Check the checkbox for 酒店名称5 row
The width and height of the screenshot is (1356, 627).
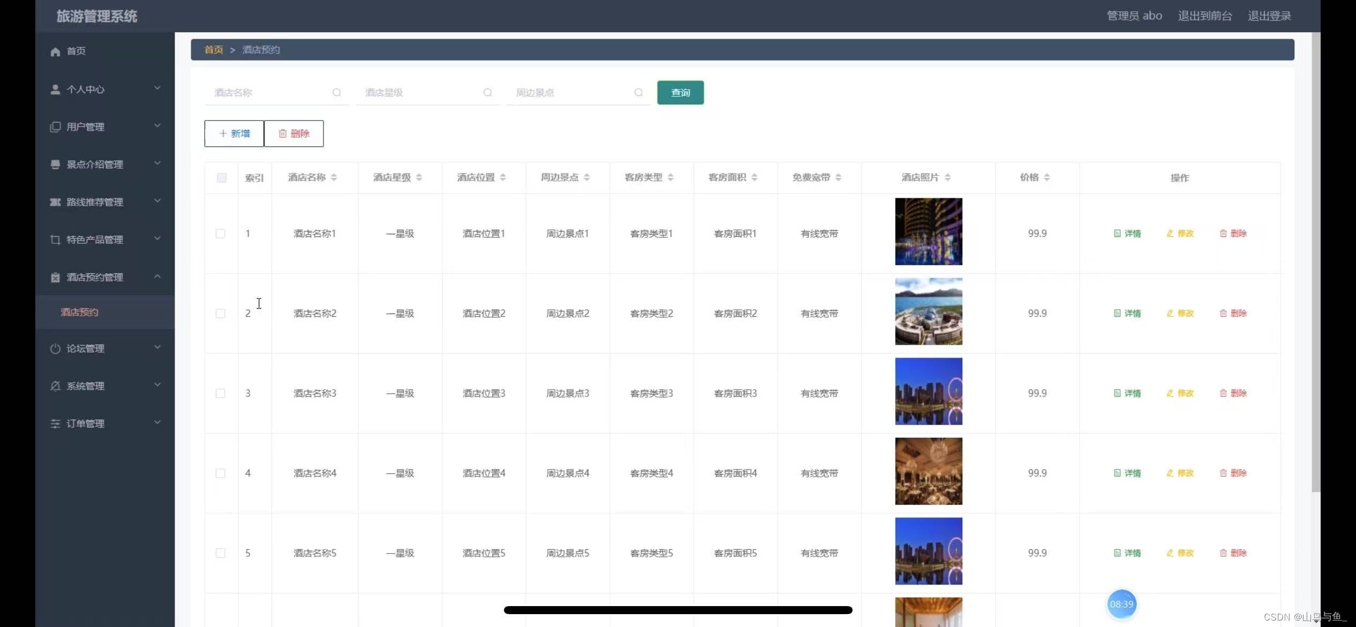pyautogui.click(x=220, y=553)
